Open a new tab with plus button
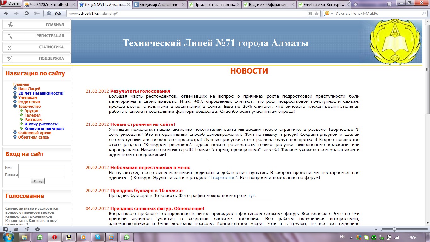Screen dimensions: 430x242 [x=356, y=4]
